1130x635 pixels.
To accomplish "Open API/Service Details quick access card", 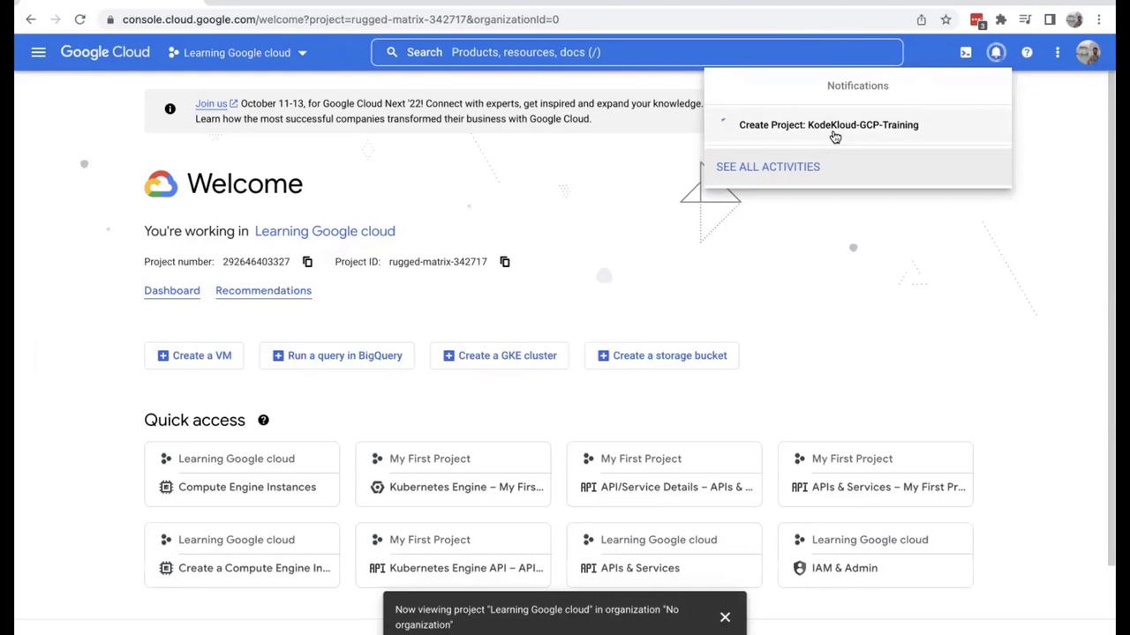I will (664, 474).
